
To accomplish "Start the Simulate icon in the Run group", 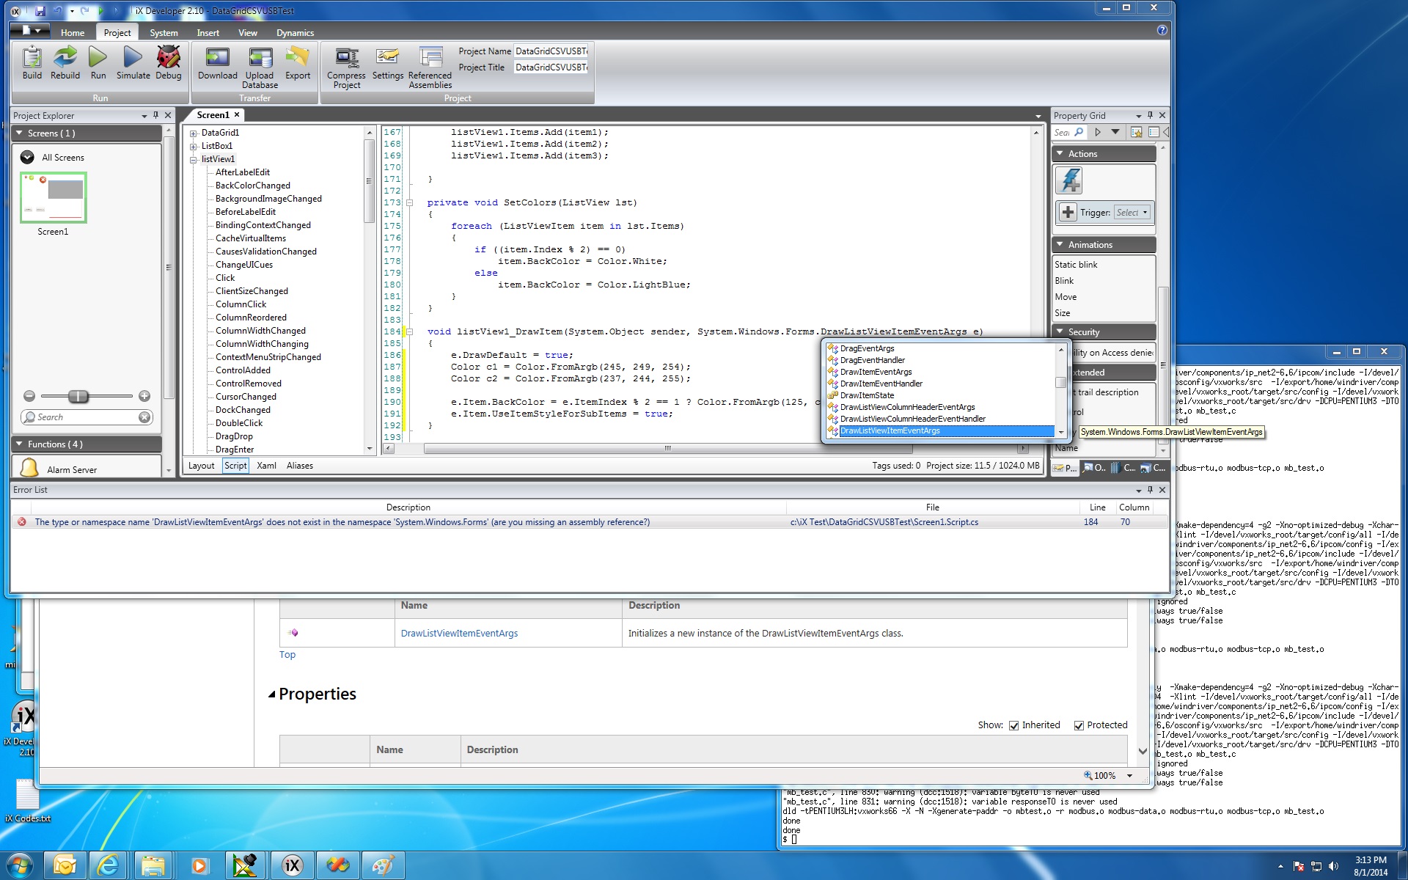I will (x=133, y=57).
